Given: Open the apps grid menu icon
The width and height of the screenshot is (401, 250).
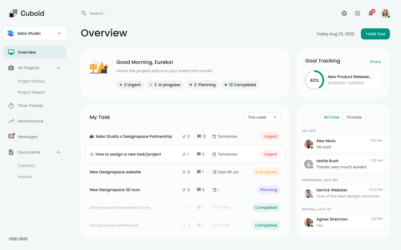Looking at the screenshot, I should pos(358,13).
